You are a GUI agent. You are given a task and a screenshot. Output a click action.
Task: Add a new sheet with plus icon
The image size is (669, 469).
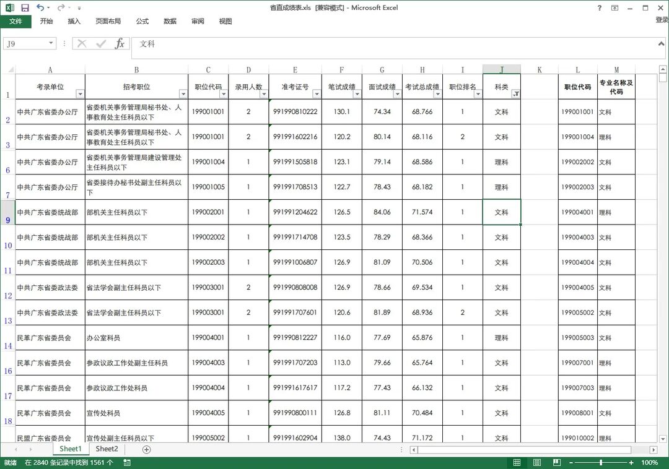(x=146, y=449)
